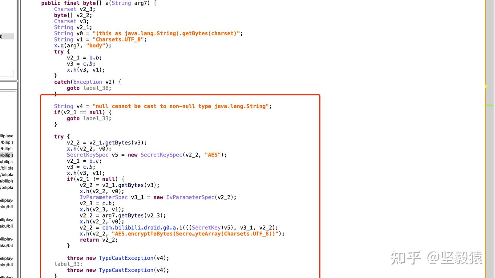Viewport: 495px width, 278px height.
Task: Click the code view's vertical scrollbar
Action: click(489, 139)
